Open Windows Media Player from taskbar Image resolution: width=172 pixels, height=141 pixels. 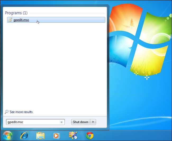point(57,136)
